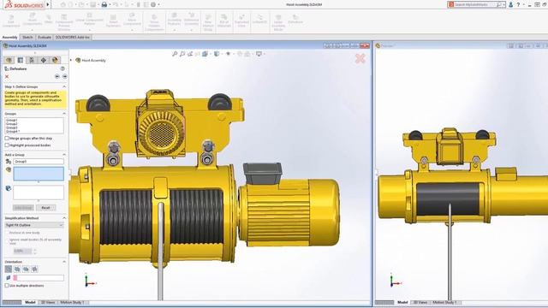This screenshot has height=308, width=548.
Task: Click the red X cancel in graphics corner
Action: (360, 58)
